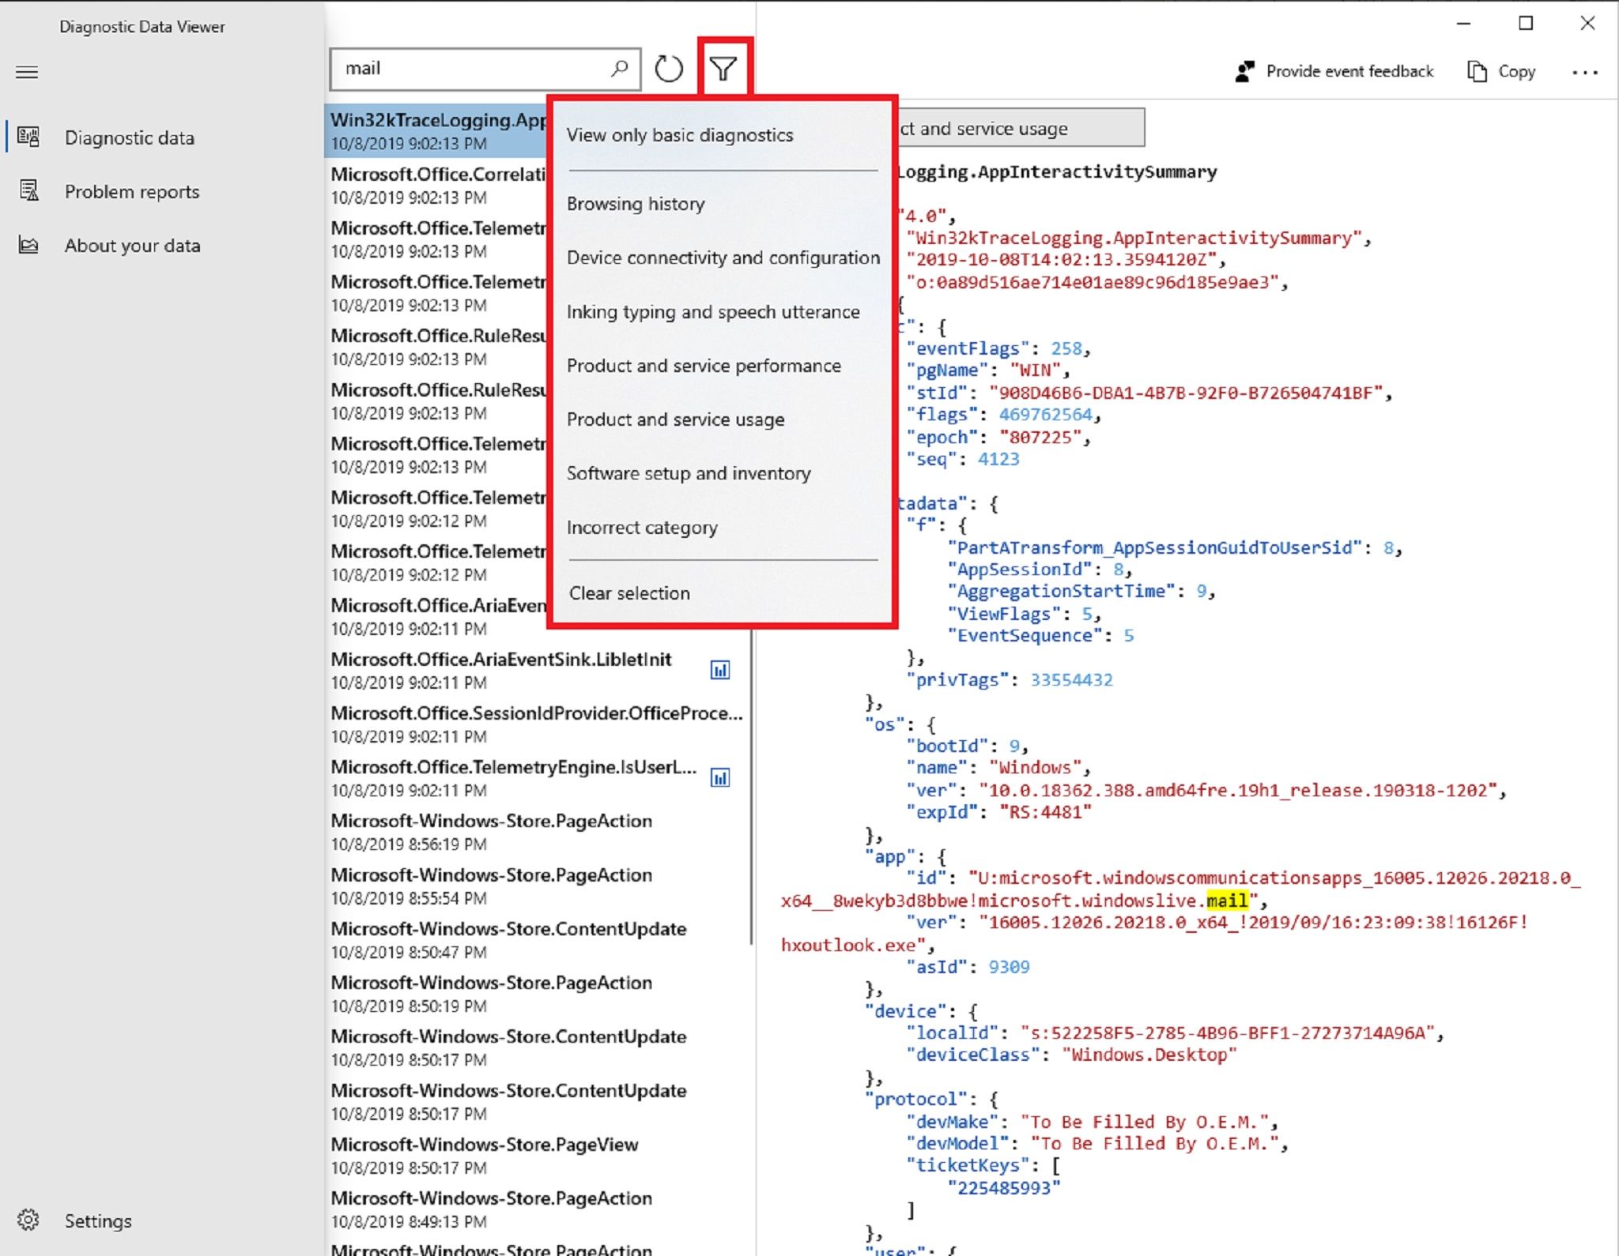Select Store.PageAction event at 8:55:54 PM
The image size is (1619, 1256).
coord(537,886)
